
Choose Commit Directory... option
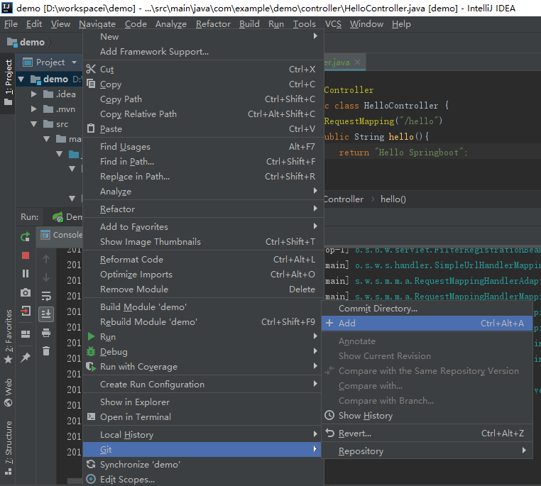pyautogui.click(x=427, y=309)
